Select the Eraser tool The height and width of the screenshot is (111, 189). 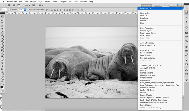(2, 47)
